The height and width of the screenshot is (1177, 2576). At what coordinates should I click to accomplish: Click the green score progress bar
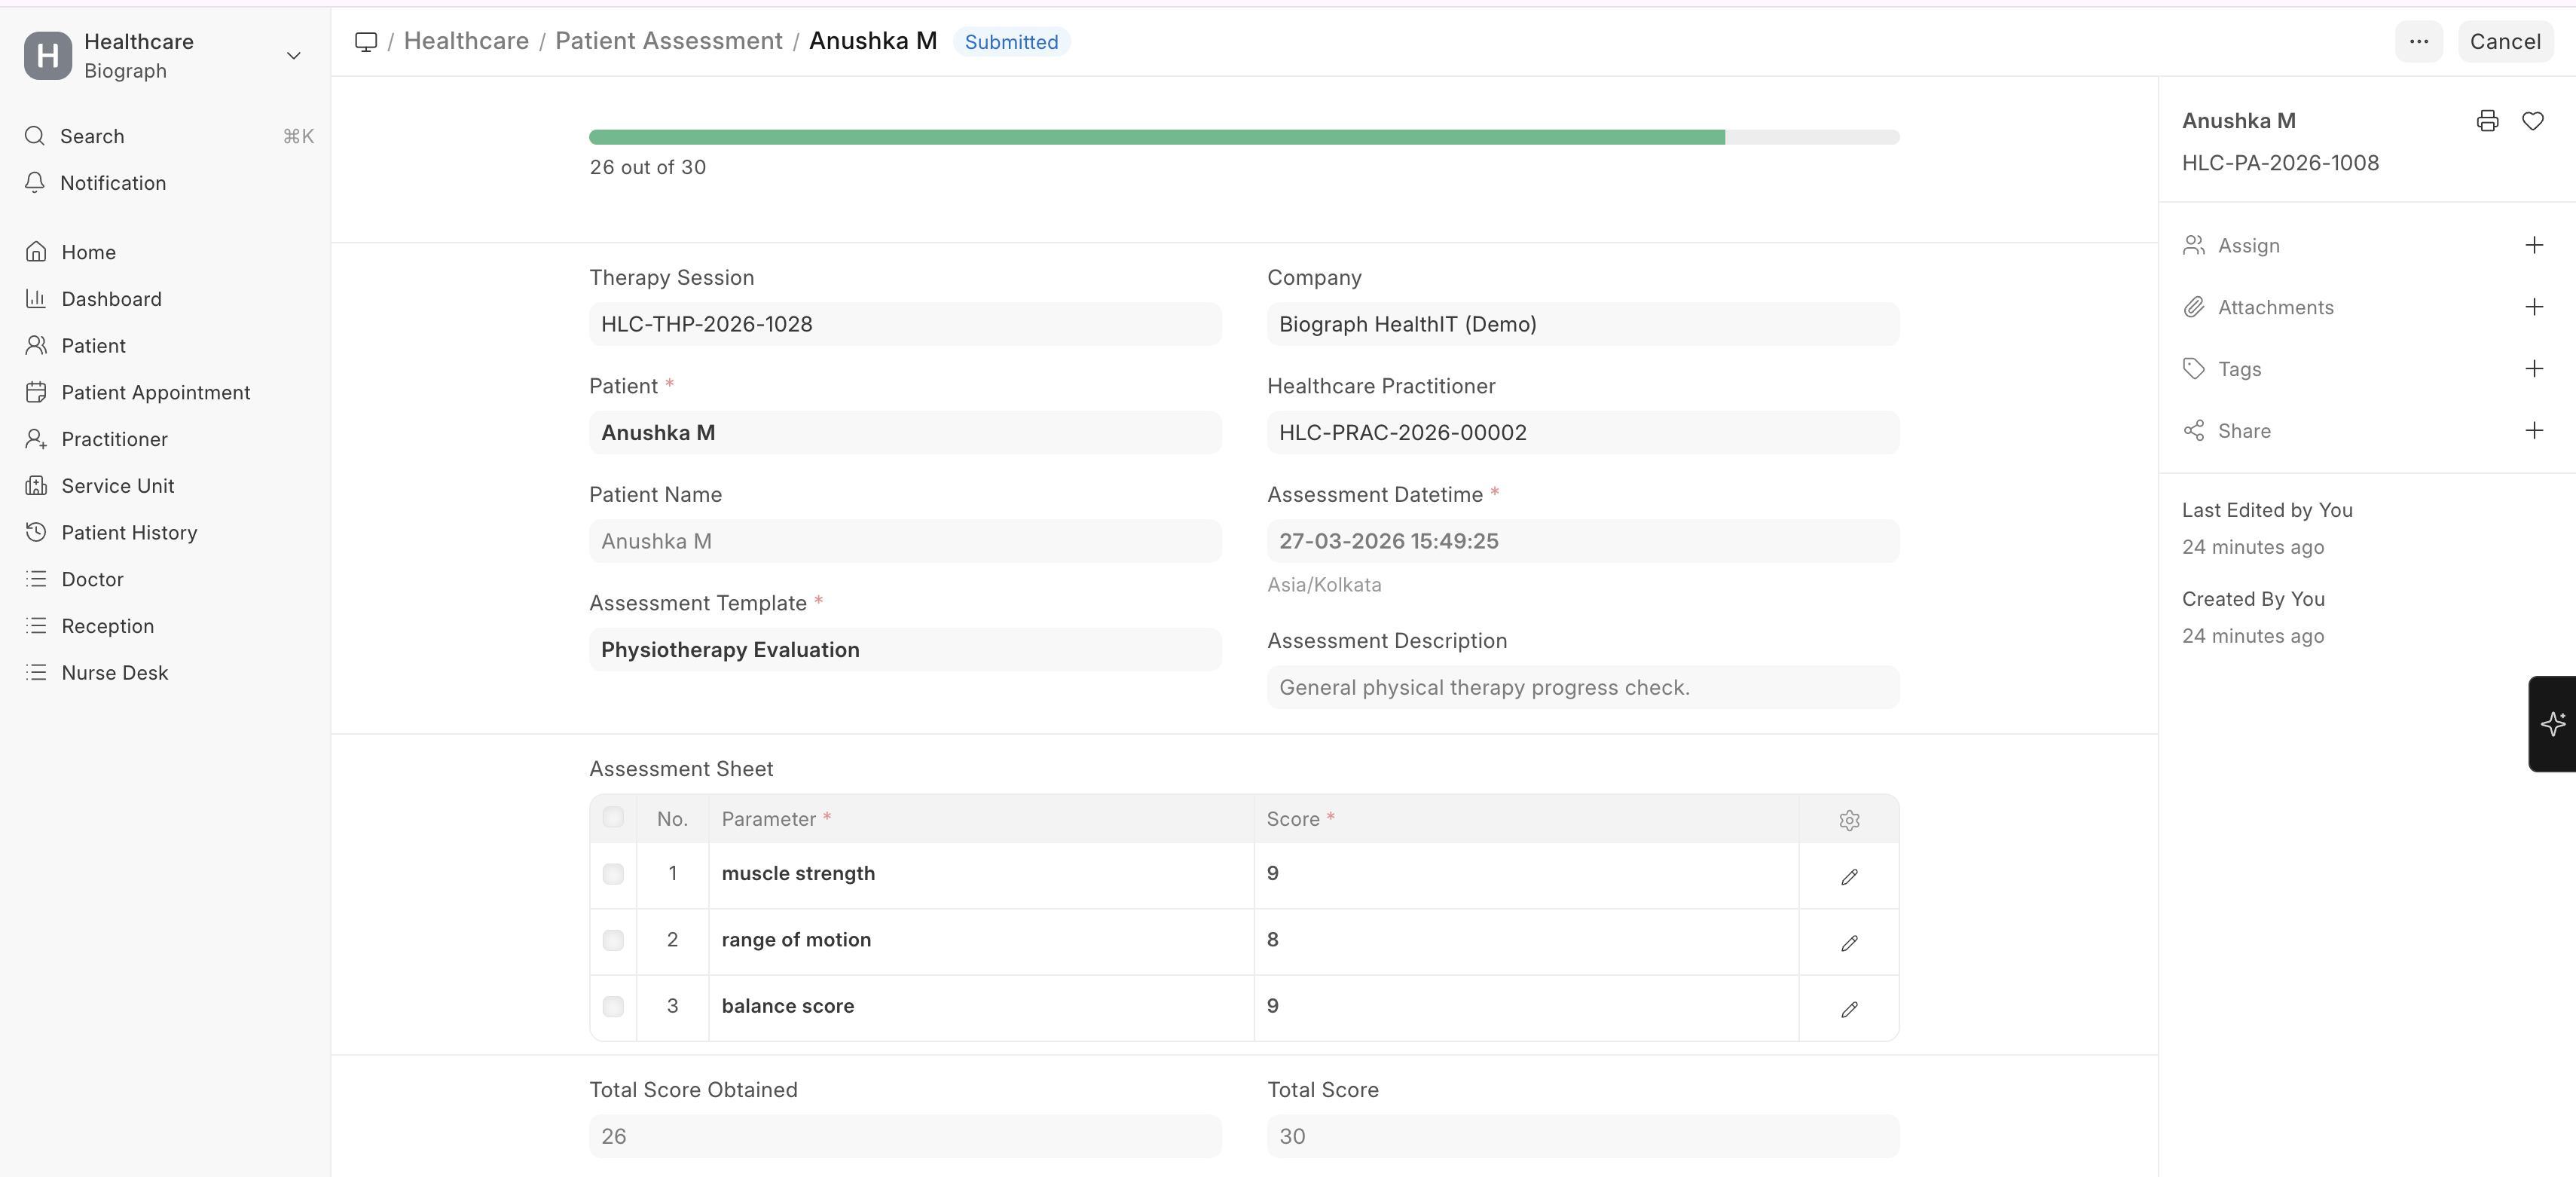point(1156,137)
